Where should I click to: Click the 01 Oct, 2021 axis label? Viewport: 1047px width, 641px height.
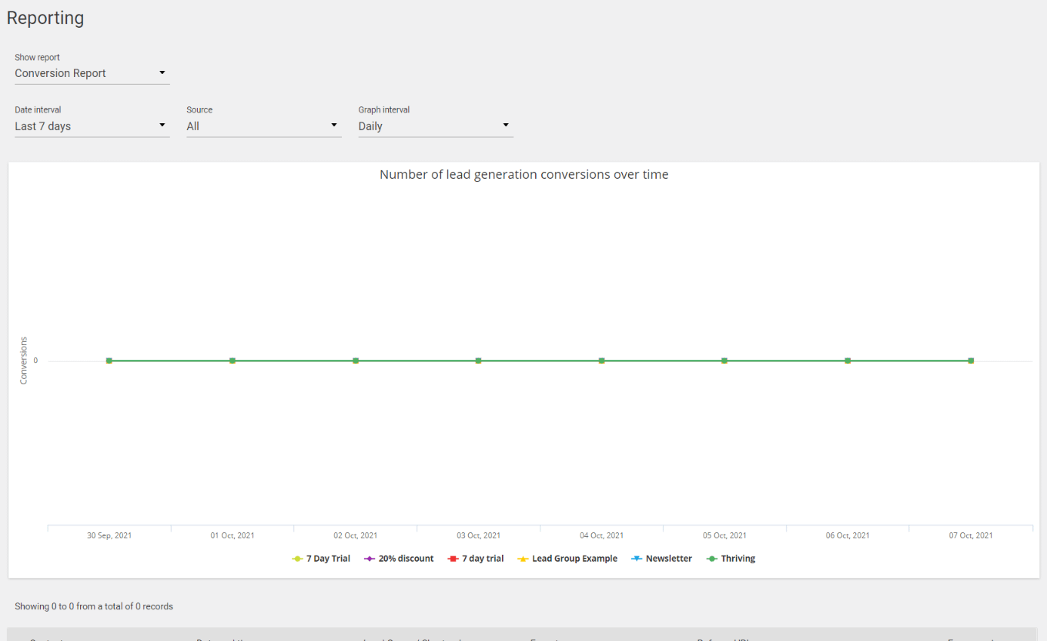(232, 535)
